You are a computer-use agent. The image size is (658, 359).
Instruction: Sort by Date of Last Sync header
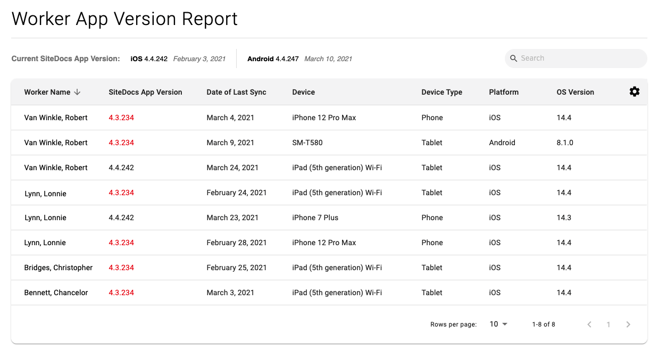[x=236, y=92]
